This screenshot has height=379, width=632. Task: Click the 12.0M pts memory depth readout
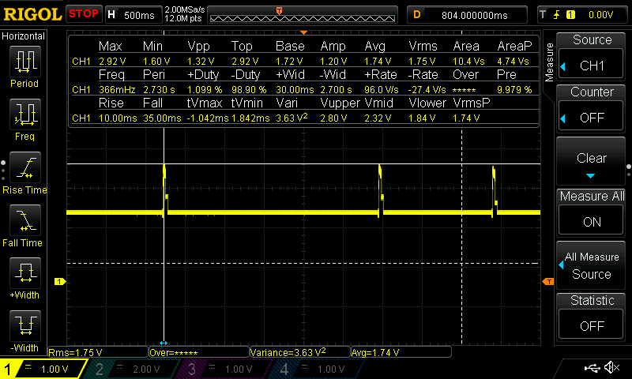point(183,19)
